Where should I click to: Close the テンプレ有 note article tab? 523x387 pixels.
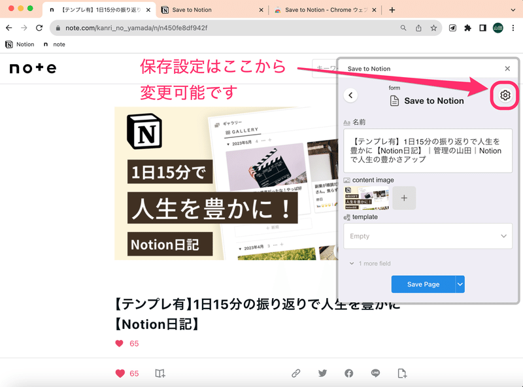[x=148, y=10]
